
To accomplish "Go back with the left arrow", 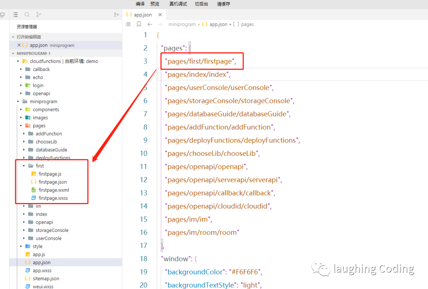I will pos(149,24).
